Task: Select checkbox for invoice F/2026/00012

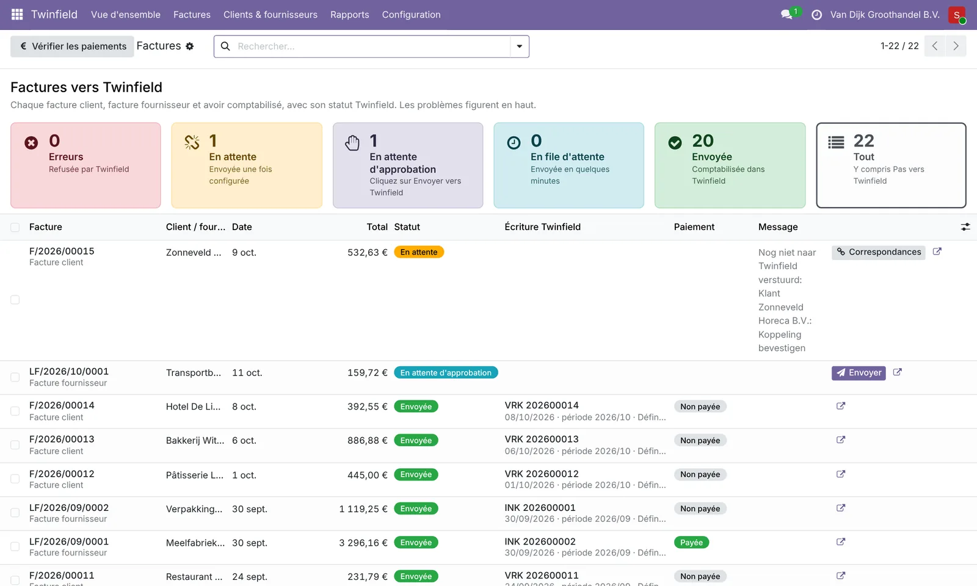Action: click(15, 479)
